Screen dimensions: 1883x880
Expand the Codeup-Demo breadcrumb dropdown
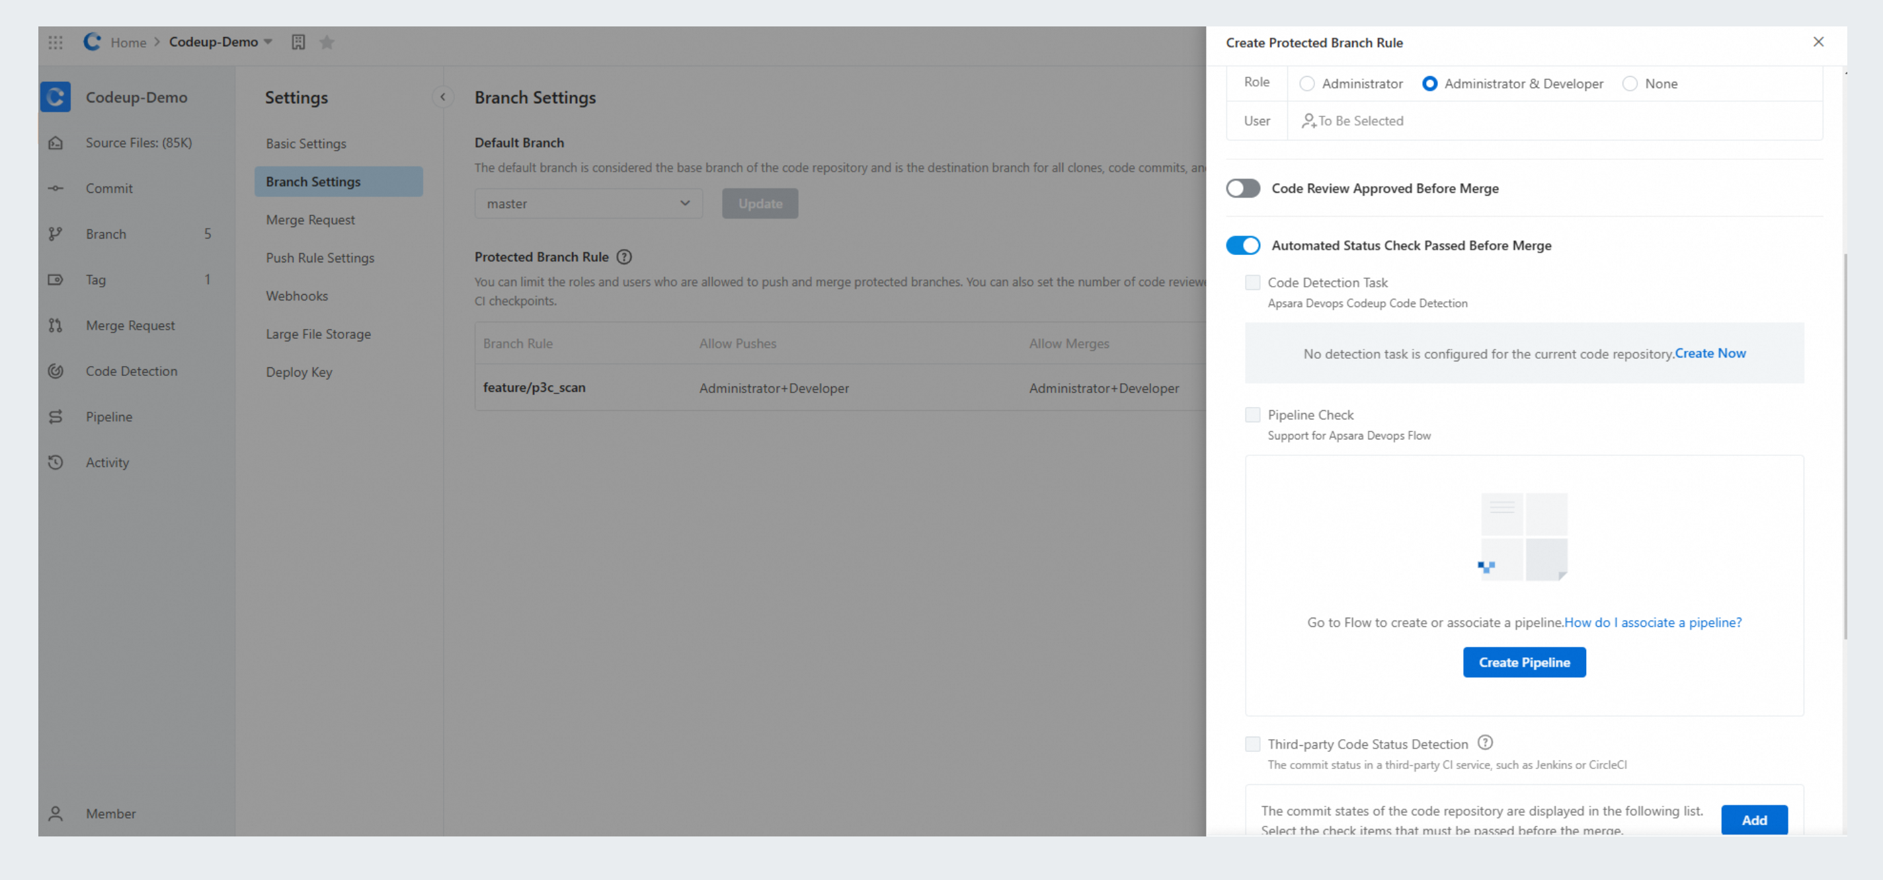tap(268, 42)
